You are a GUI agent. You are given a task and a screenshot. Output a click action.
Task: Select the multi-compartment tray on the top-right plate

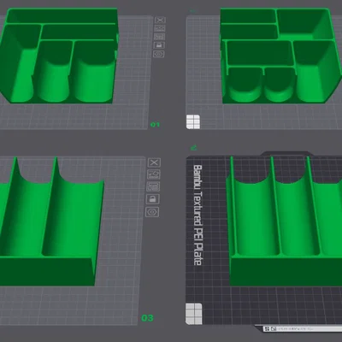coord(280,56)
